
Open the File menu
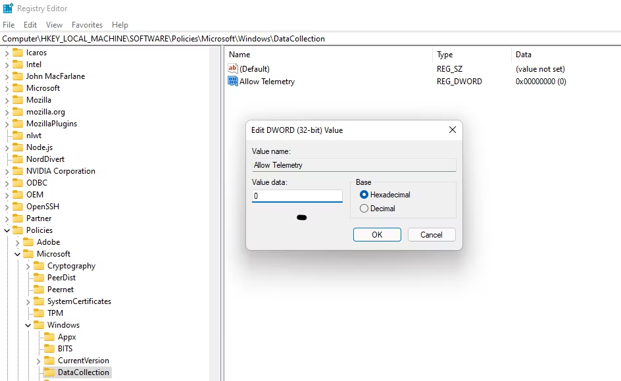point(9,24)
